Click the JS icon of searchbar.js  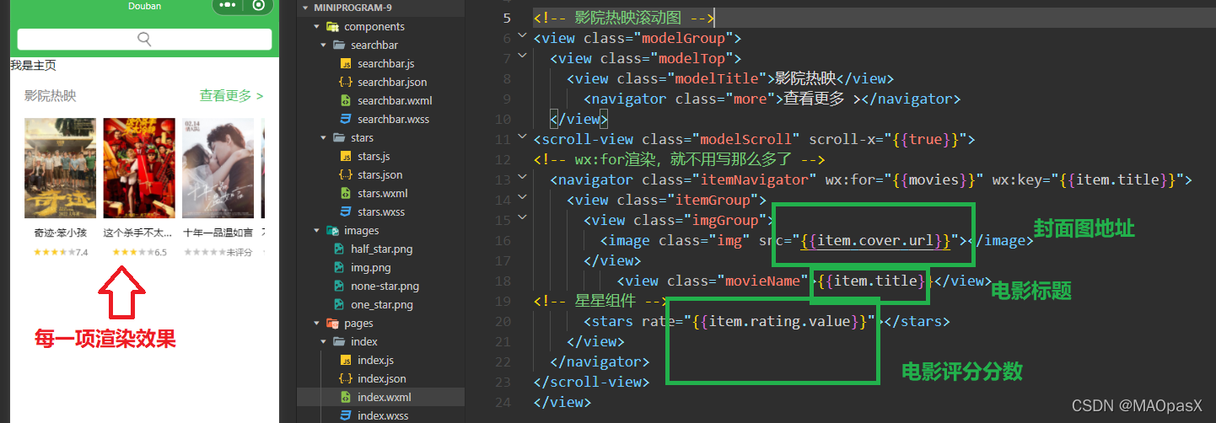345,63
